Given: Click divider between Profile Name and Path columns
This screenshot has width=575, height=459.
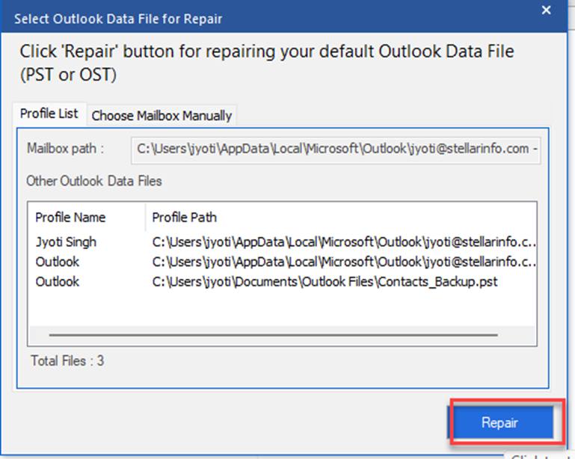Looking at the screenshot, I should 145,218.
